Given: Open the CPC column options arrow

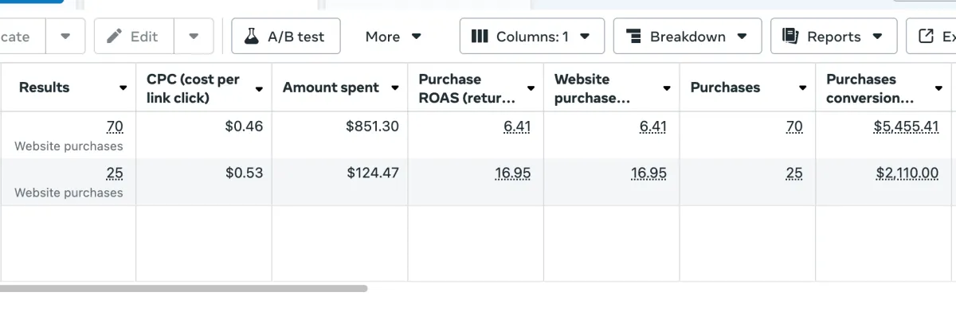Looking at the screenshot, I should coord(259,89).
